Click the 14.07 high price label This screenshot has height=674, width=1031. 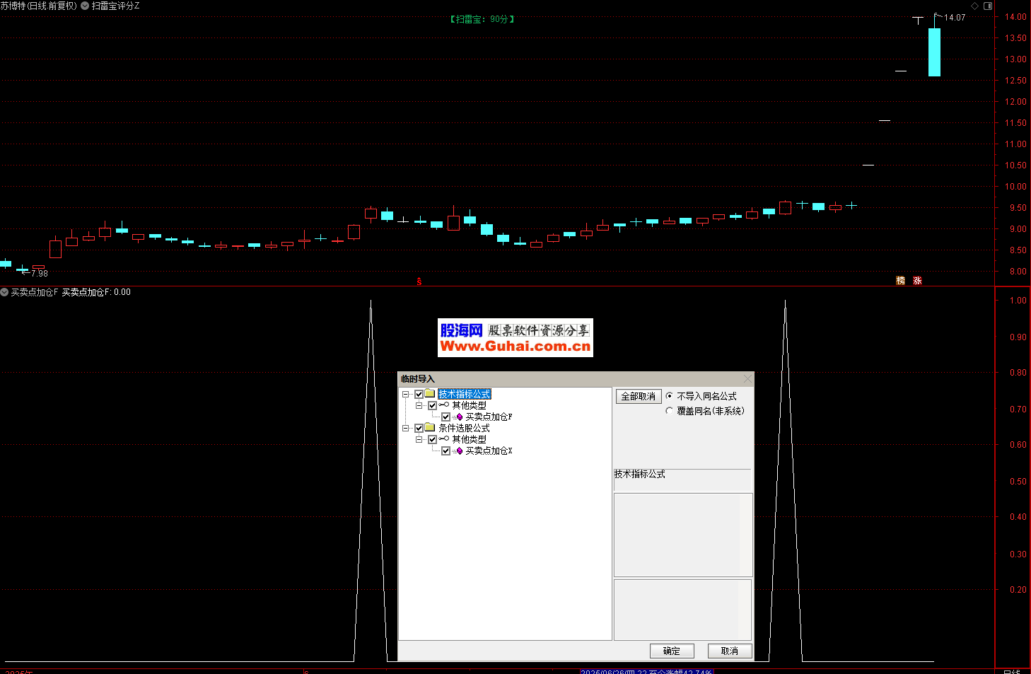point(955,18)
